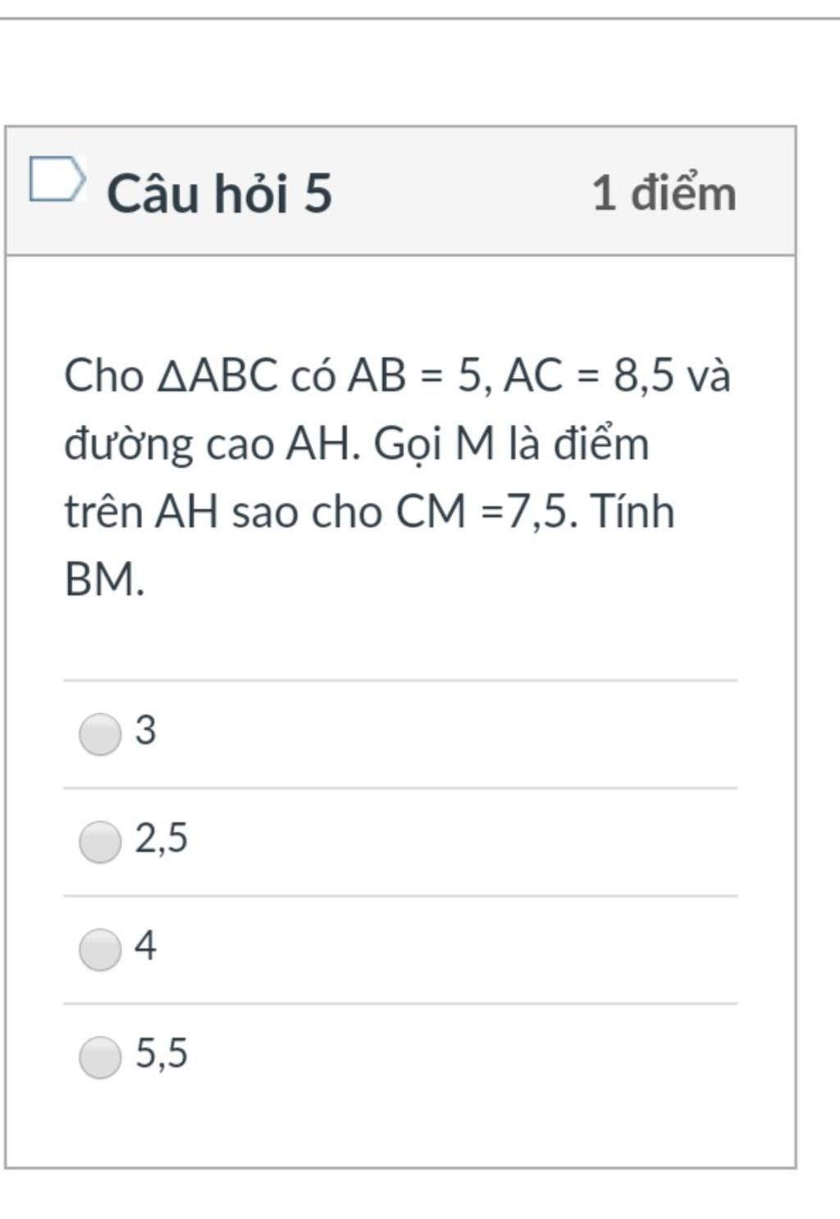
Task: Click the "Gọi M là điểm" phrase
Action: [511, 445]
